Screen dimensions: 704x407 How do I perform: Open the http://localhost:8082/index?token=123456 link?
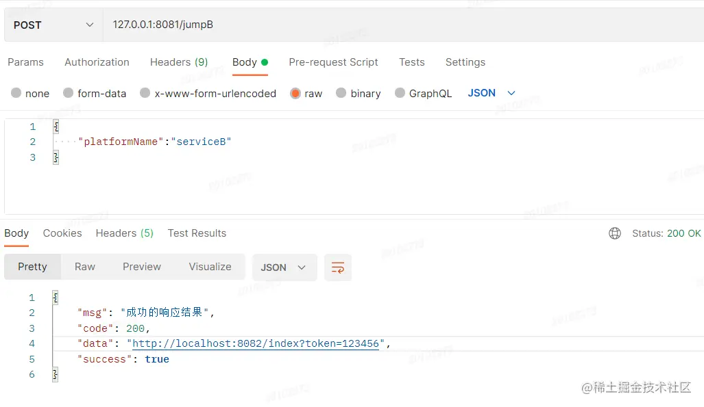click(x=256, y=343)
